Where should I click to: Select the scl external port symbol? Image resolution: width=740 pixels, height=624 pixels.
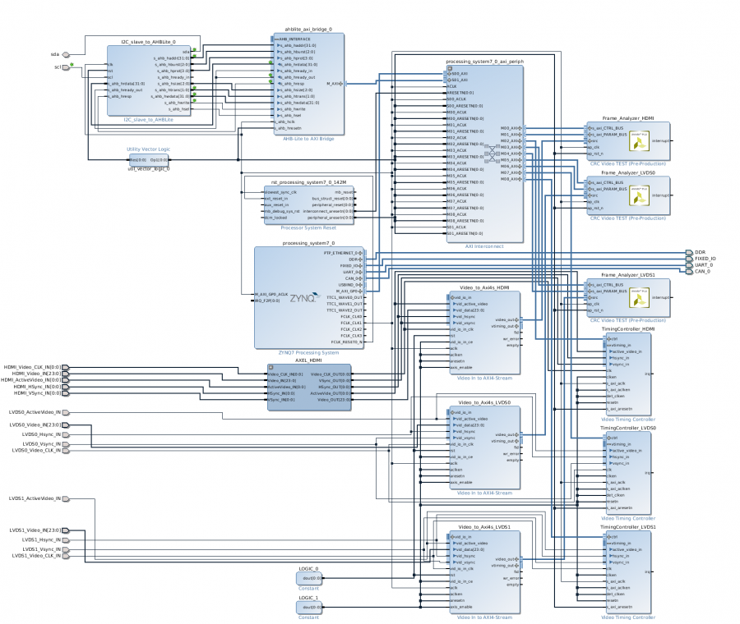pos(67,67)
